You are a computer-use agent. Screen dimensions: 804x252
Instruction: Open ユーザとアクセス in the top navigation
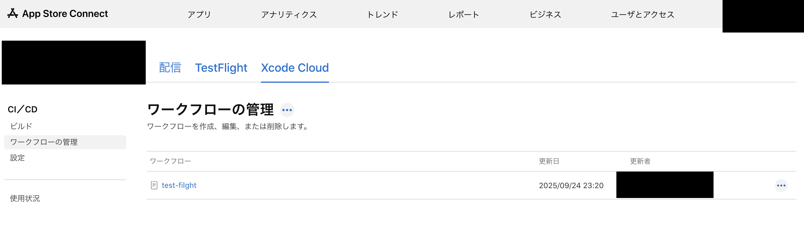click(642, 14)
